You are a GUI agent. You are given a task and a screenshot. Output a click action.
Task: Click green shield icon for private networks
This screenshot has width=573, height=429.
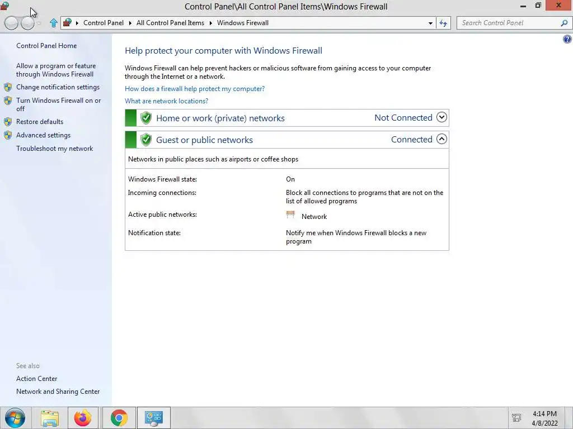tap(146, 118)
